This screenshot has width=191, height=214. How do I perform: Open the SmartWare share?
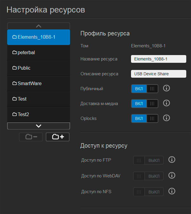pyautogui.click(x=39, y=84)
